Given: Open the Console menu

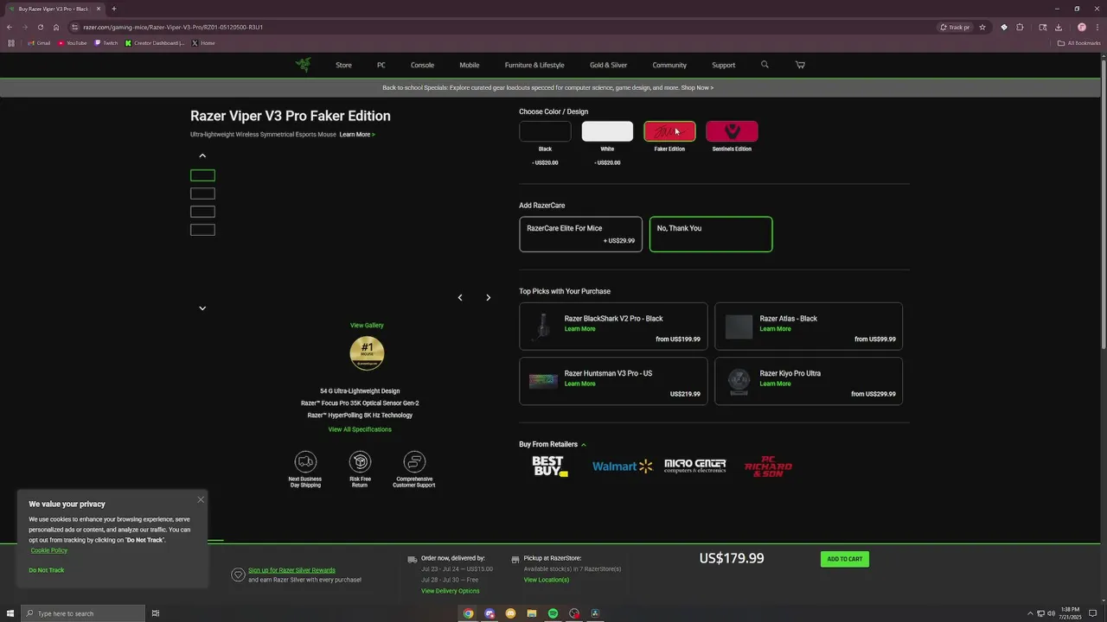Looking at the screenshot, I should [x=422, y=65].
